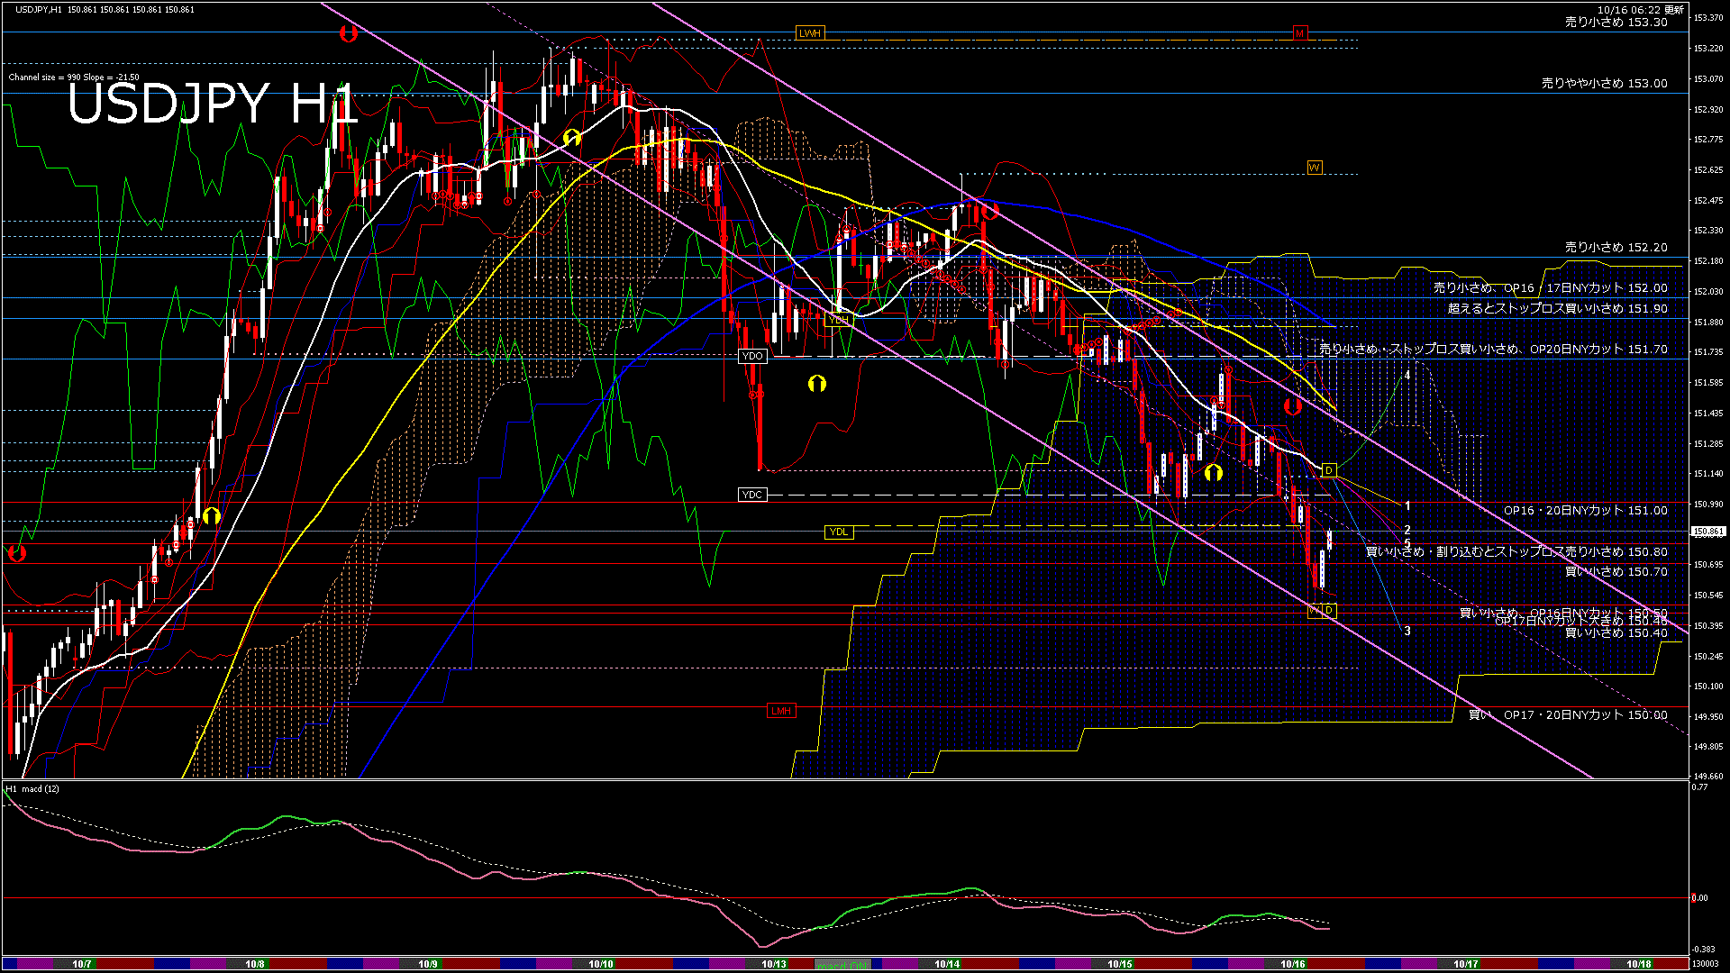Toggle the macd ON label in timeline
Viewport: 1730px width, 973px height.
pyautogui.click(x=842, y=965)
